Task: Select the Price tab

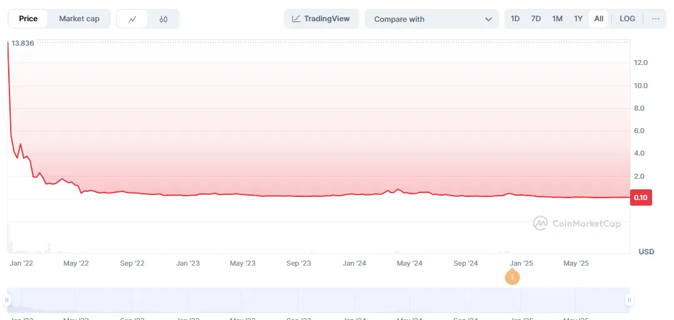Action: tap(28, 19)
